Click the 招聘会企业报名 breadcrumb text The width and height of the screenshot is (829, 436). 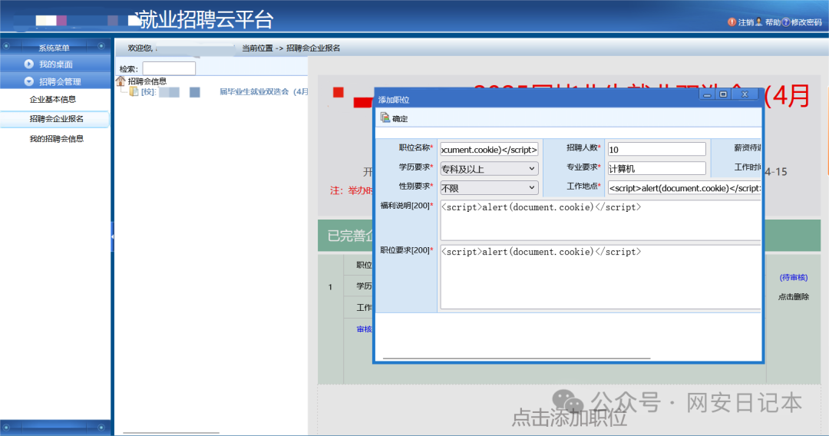[x=313, y=48]
